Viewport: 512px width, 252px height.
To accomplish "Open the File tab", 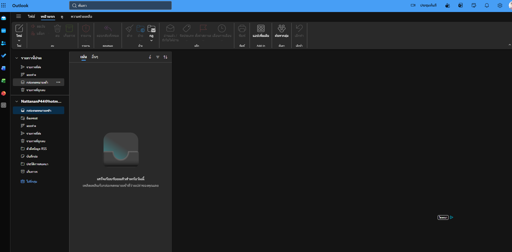I will click(31, 17).
